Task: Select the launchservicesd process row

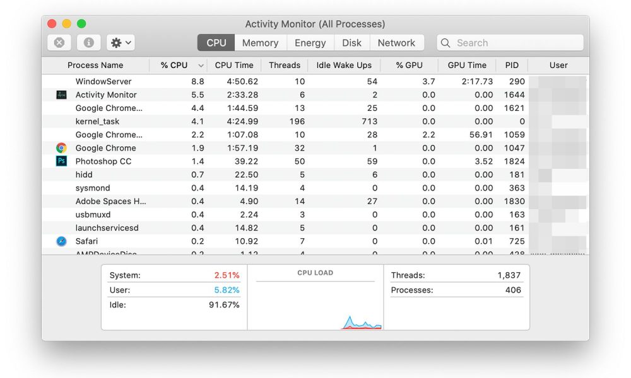Action: [315, 228]
